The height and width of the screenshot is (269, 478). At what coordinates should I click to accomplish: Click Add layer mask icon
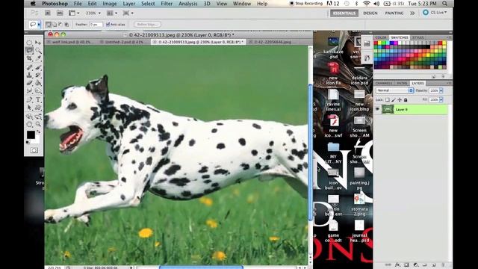pyautogui.click(x=406, y=265)
